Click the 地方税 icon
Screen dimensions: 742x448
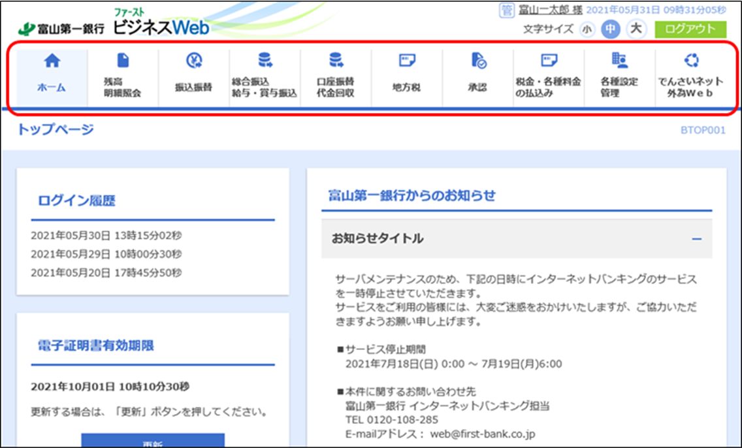coord(407,61)
